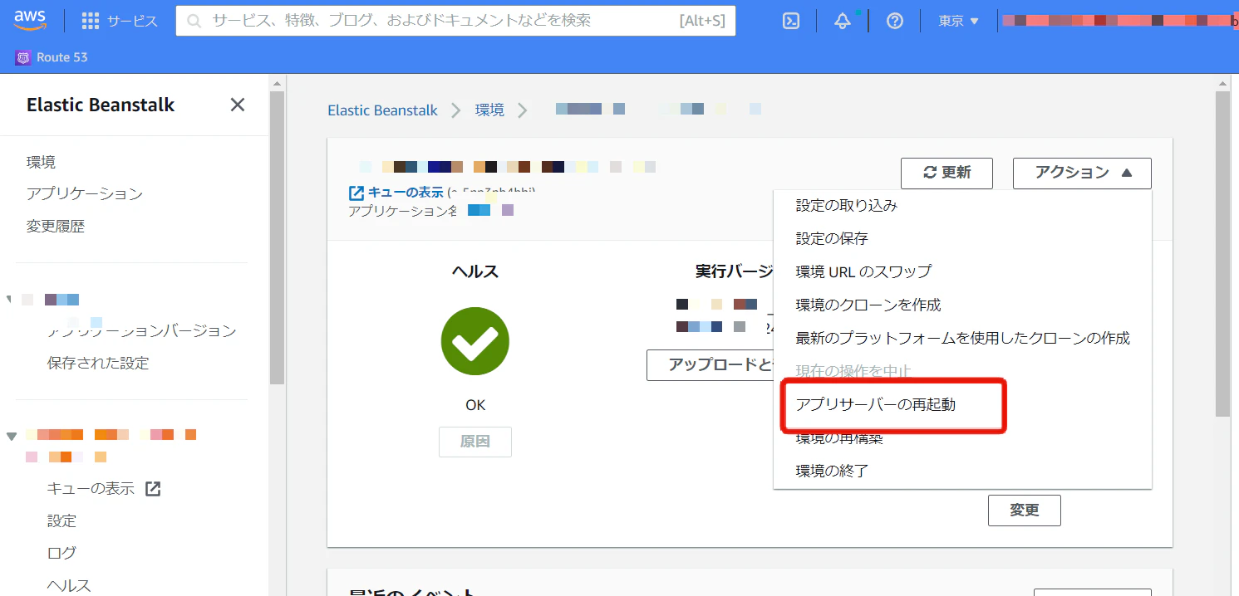
Task: Select 最新のプラットフォームを使用したクローンの作成
Action: tap(962, 338)
